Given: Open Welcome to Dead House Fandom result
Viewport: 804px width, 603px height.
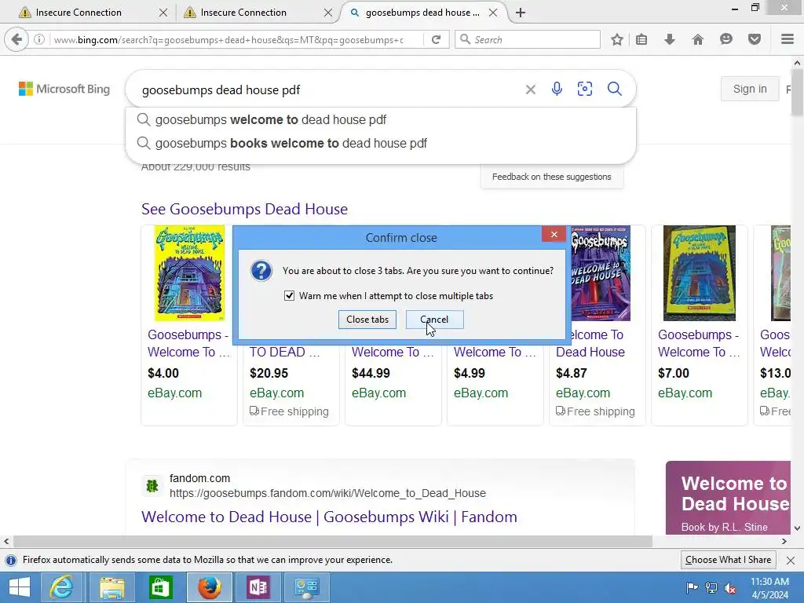Looking at the screenshot, I should coord(329,517).
